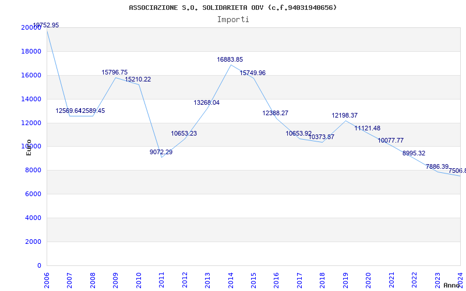Select the 11121.48 data label
Viewport: 466px width, 291px height.
[368, 128]
